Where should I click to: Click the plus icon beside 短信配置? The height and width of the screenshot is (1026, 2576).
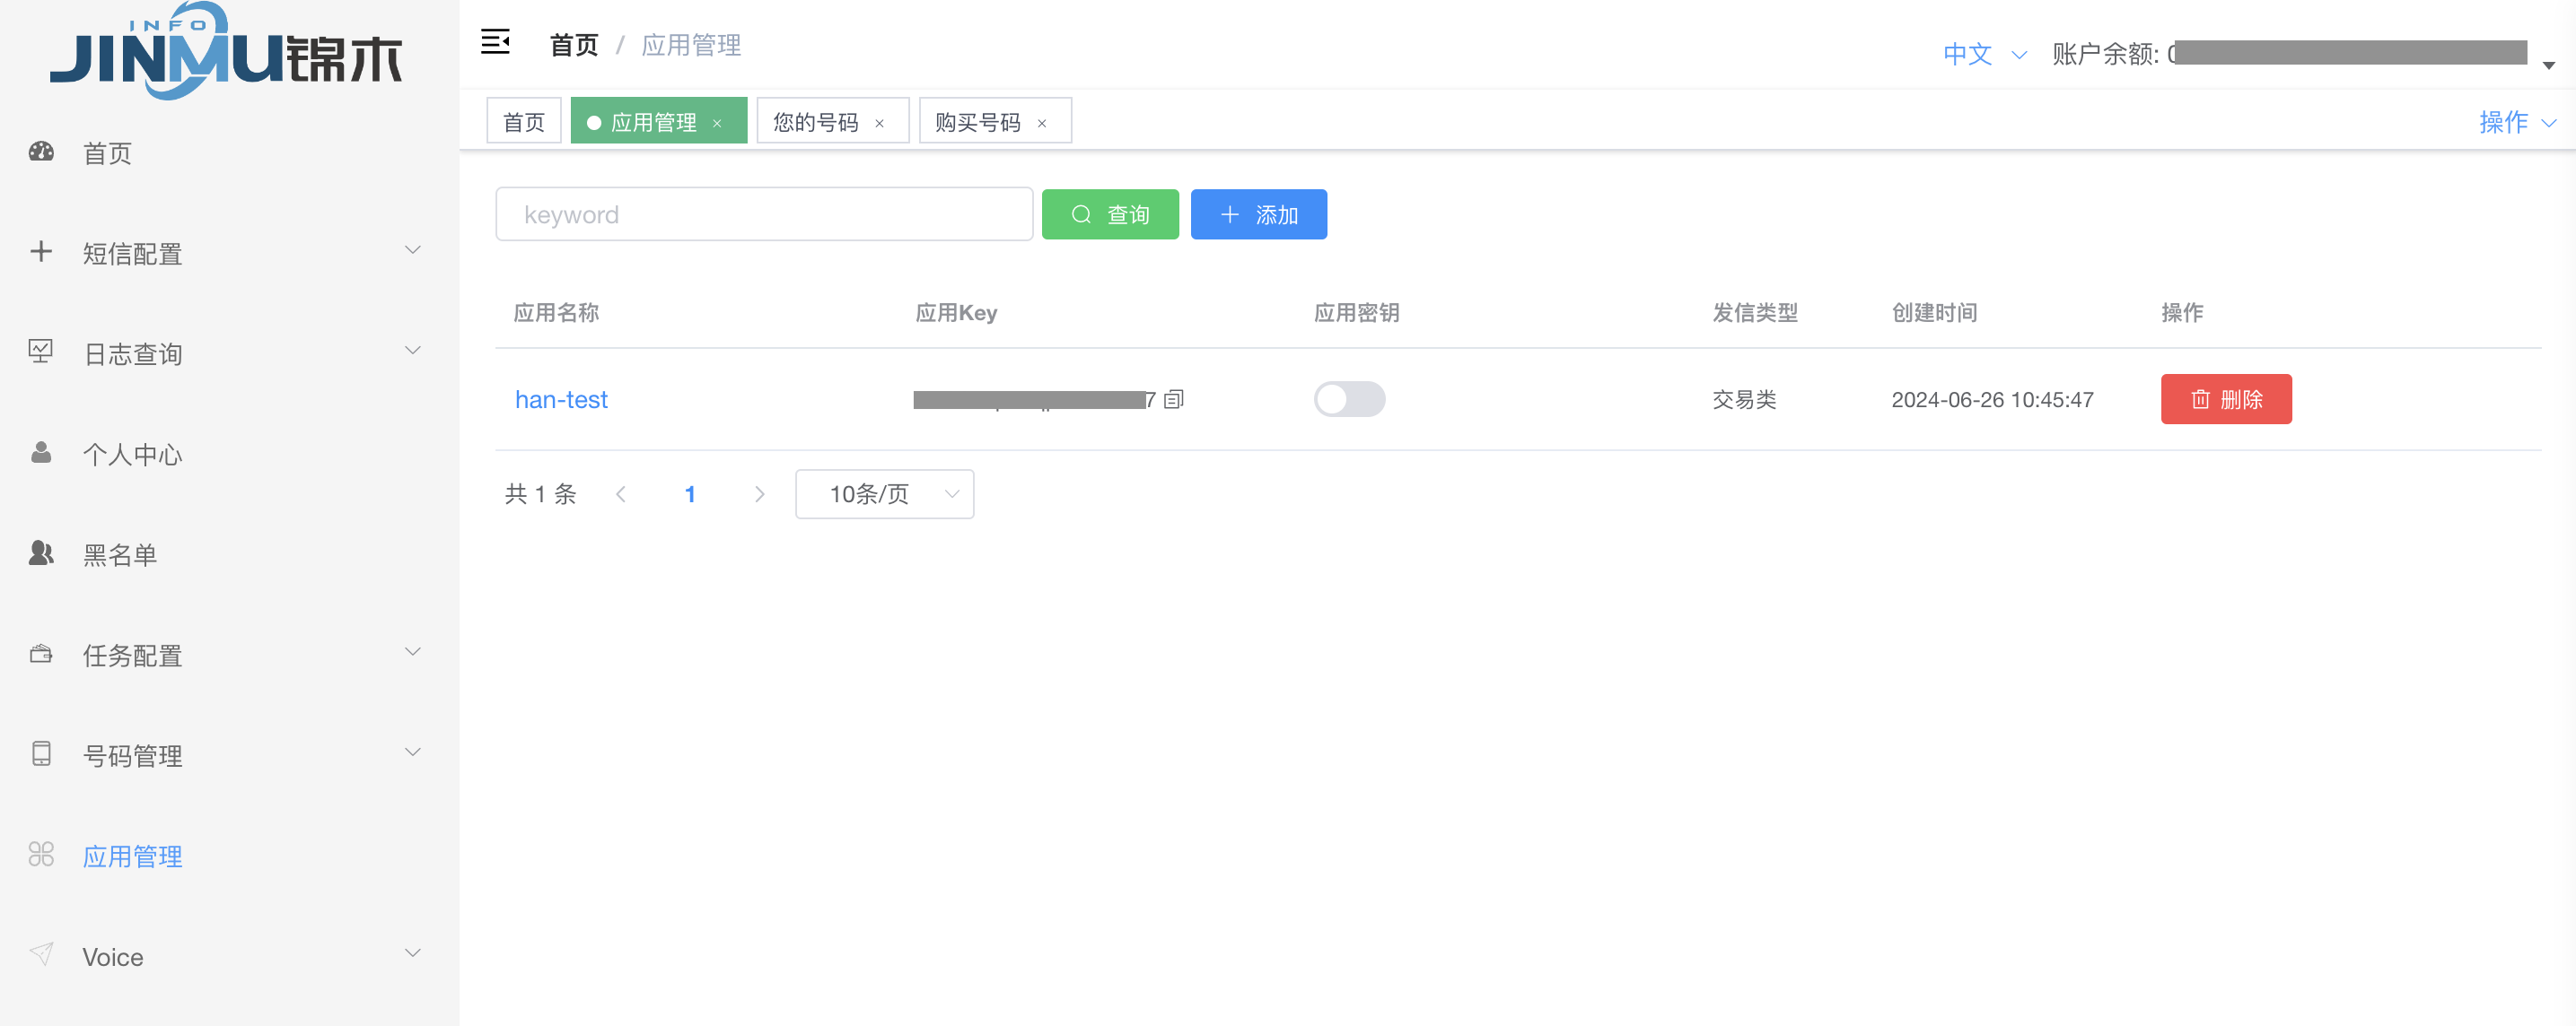(x=41, y=252)
